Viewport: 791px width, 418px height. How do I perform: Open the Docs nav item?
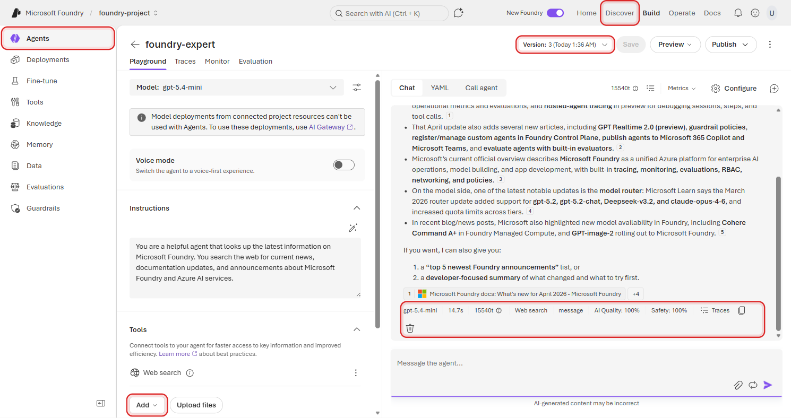(x=712, y=13)
